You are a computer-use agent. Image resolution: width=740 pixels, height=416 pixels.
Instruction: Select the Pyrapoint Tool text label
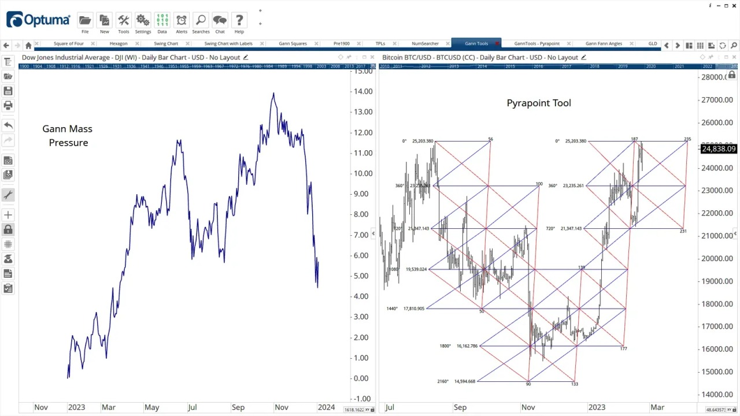click(x=539, y=103)
